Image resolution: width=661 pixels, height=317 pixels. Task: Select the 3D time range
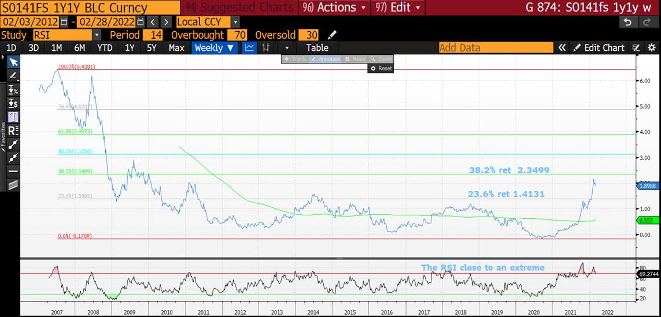coord(34,47)
